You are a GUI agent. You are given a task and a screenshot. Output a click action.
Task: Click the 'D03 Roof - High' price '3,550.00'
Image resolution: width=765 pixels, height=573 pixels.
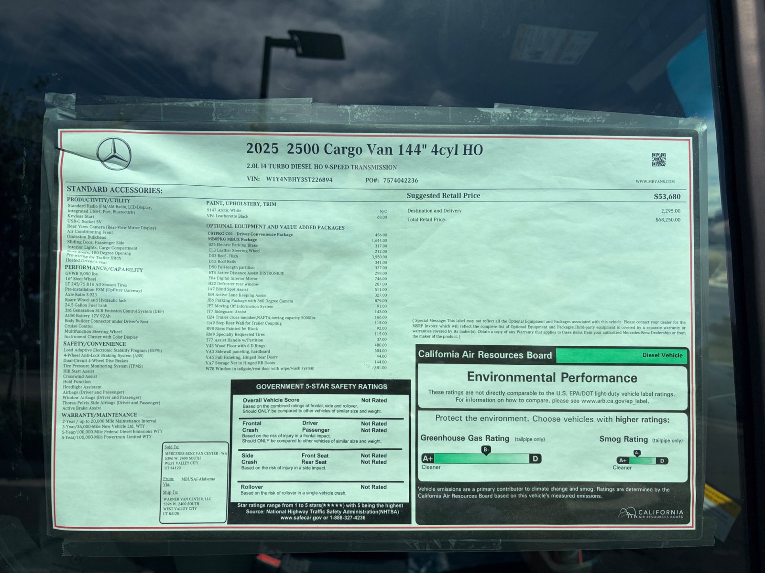[379, 257]
